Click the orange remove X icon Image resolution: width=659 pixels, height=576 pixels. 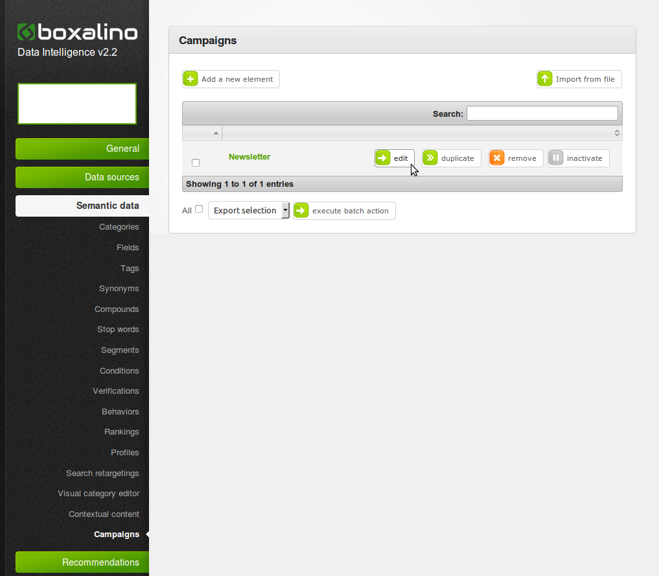pos(497,158)
